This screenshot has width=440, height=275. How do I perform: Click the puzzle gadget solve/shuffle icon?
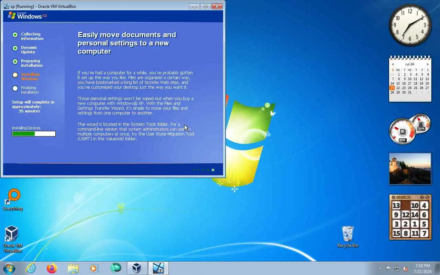[x=427, y=197]
